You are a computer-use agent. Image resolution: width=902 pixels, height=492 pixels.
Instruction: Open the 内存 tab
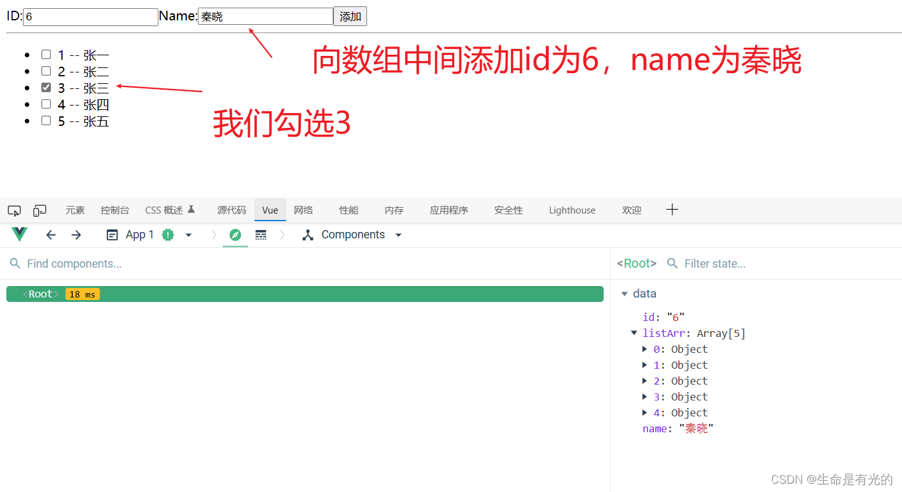point(394,210)
